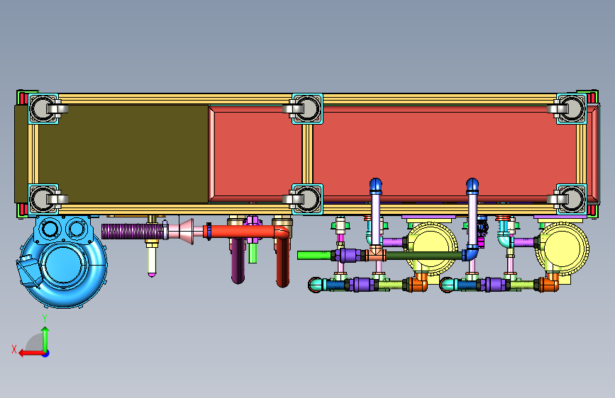Click the green Y axis arrow of the triad
615x398 pixels.
[45, 339]
